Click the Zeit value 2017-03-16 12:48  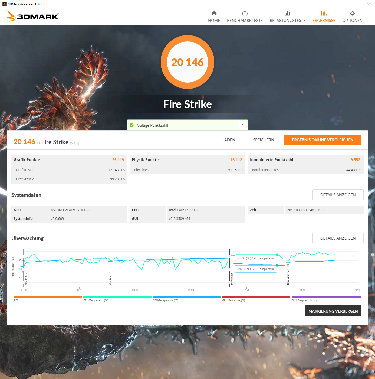coord(306,210)
